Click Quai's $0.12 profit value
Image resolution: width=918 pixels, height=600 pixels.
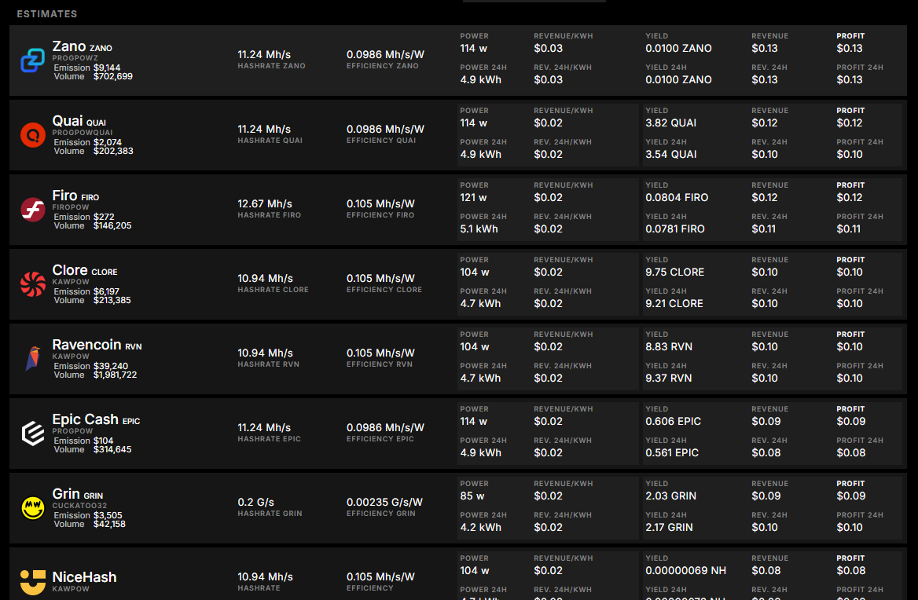coord(849,123)
